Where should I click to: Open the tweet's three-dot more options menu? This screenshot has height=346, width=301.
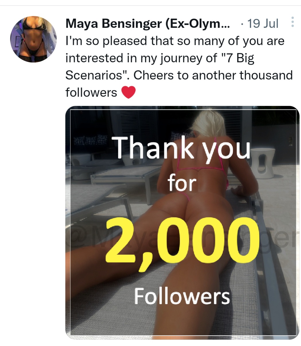tap(292, 22)
